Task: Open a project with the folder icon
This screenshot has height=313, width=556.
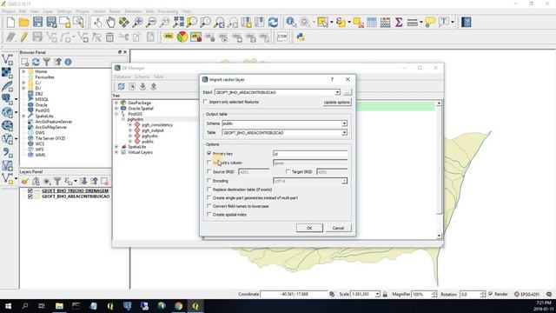Action: (24, 23)
